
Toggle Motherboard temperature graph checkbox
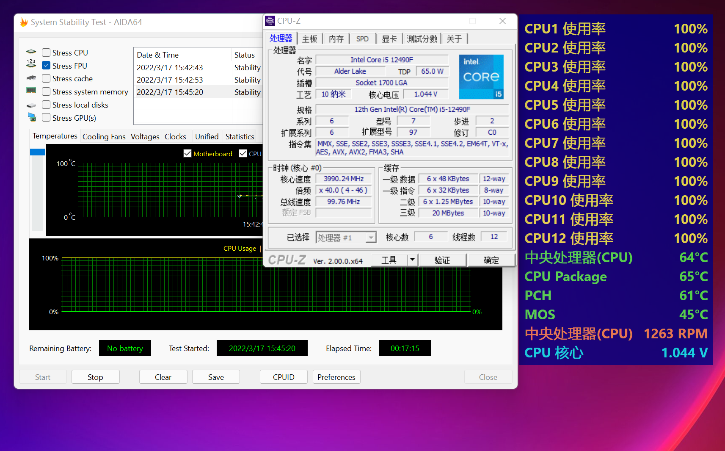click(187, 153)
